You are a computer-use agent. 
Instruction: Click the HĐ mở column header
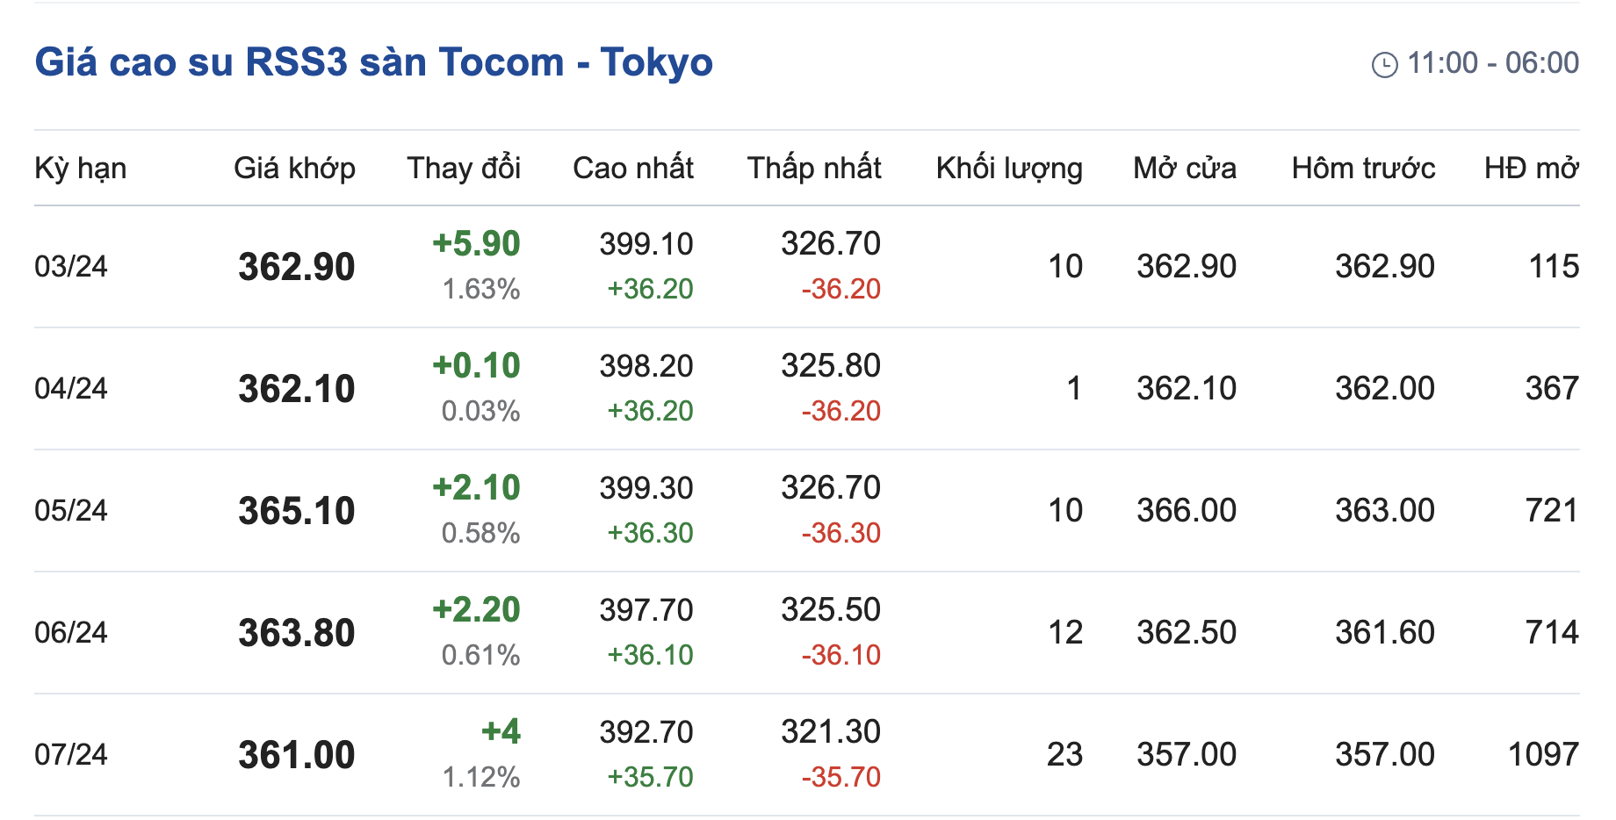point(1531,168)
